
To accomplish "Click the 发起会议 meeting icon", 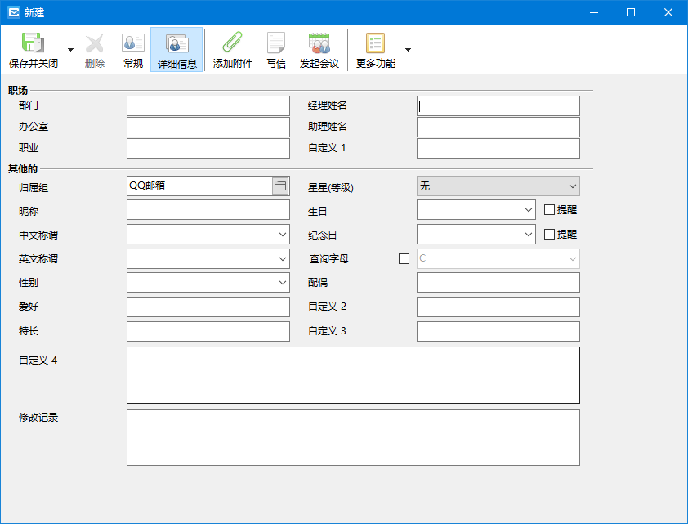I will click(x=319, y=43).
